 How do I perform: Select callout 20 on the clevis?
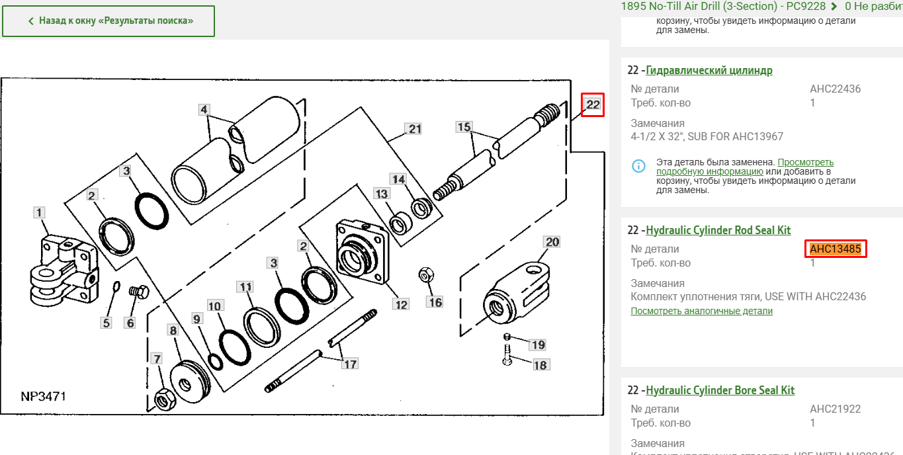pos(552,242)
